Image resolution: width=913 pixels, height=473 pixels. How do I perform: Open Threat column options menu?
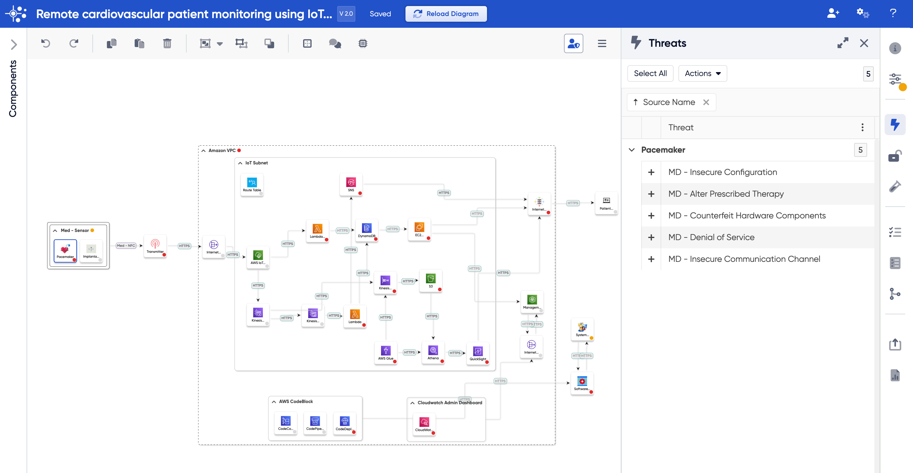(862, 128)
